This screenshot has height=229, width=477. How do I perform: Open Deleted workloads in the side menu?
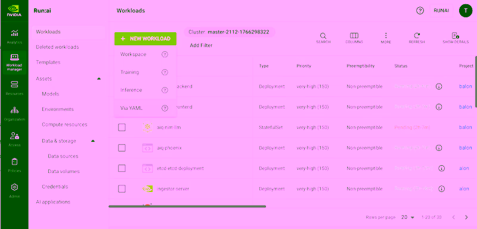point(57,47)
